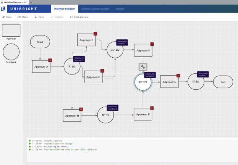Click the red B badge on Approver B
The height and width of the screenshot is (165, 238).
(81, 109)
